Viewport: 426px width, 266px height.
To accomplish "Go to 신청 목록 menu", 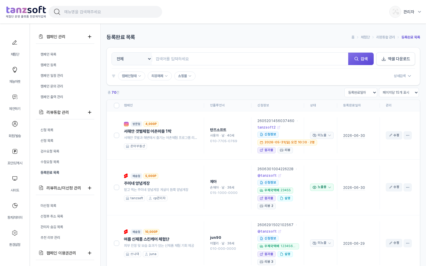I will pyautogui.click(x=47, y=130).
